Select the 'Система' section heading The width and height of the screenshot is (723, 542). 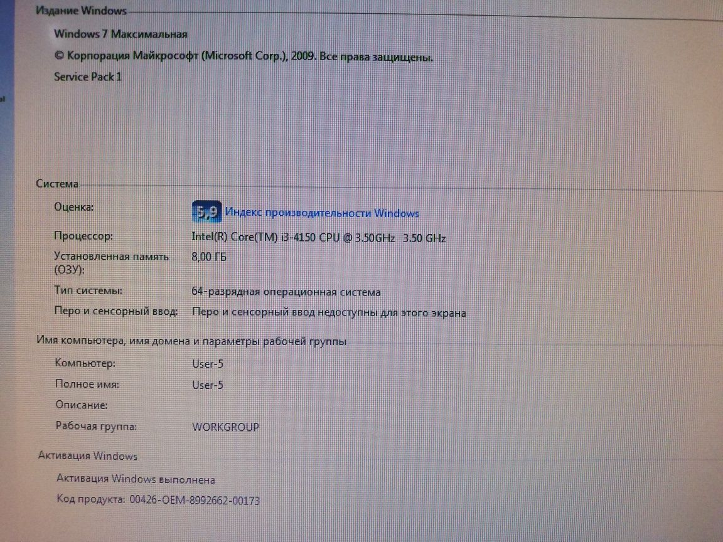tap(57, 183)
